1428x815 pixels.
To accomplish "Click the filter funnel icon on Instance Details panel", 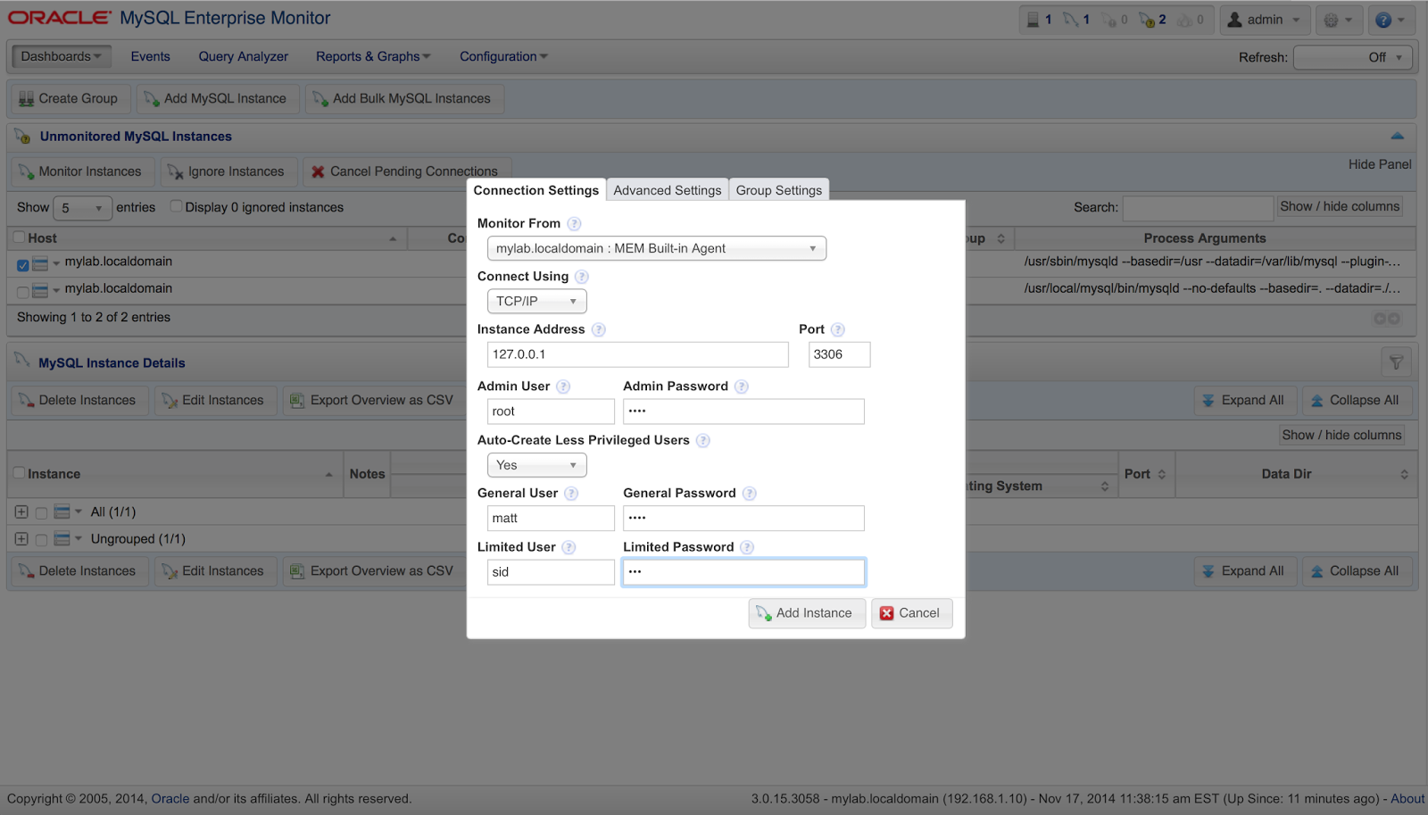I will [x=1396, y=361].
